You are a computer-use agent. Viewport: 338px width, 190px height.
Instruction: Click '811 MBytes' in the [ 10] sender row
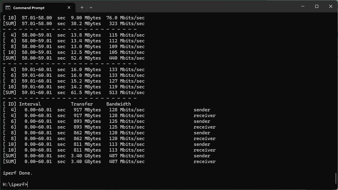(87, 144)
